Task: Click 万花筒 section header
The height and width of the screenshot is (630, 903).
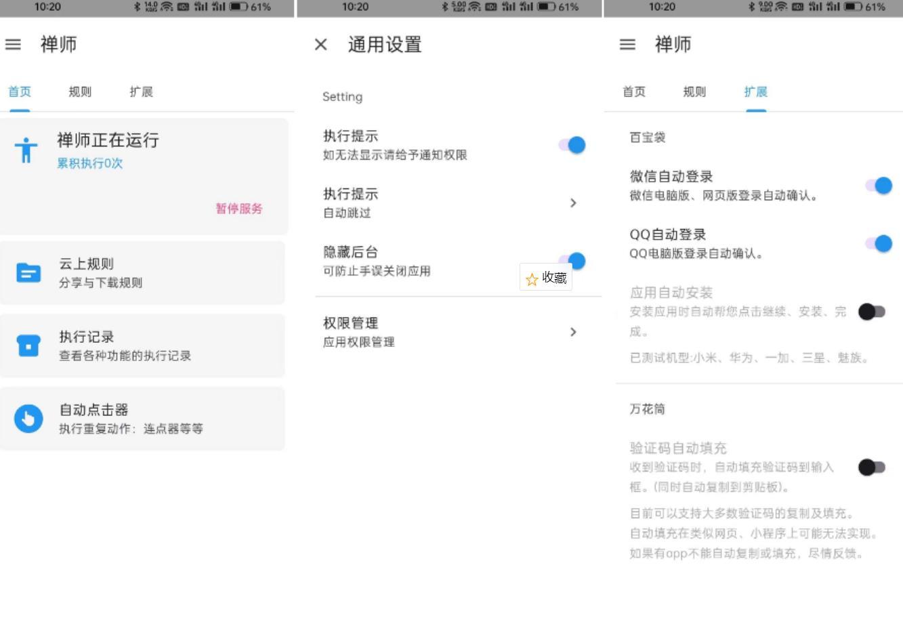Action: [648, 409]
